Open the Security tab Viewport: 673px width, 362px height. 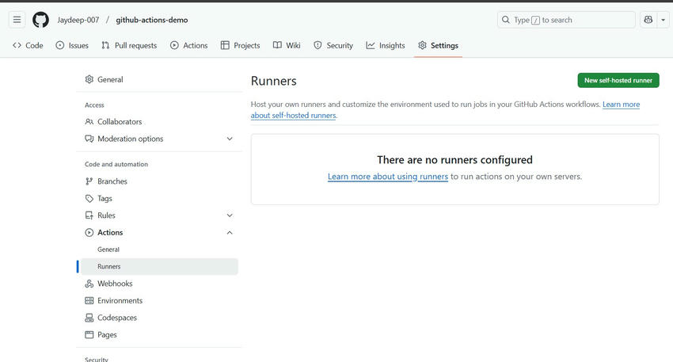tap(333, 45)
